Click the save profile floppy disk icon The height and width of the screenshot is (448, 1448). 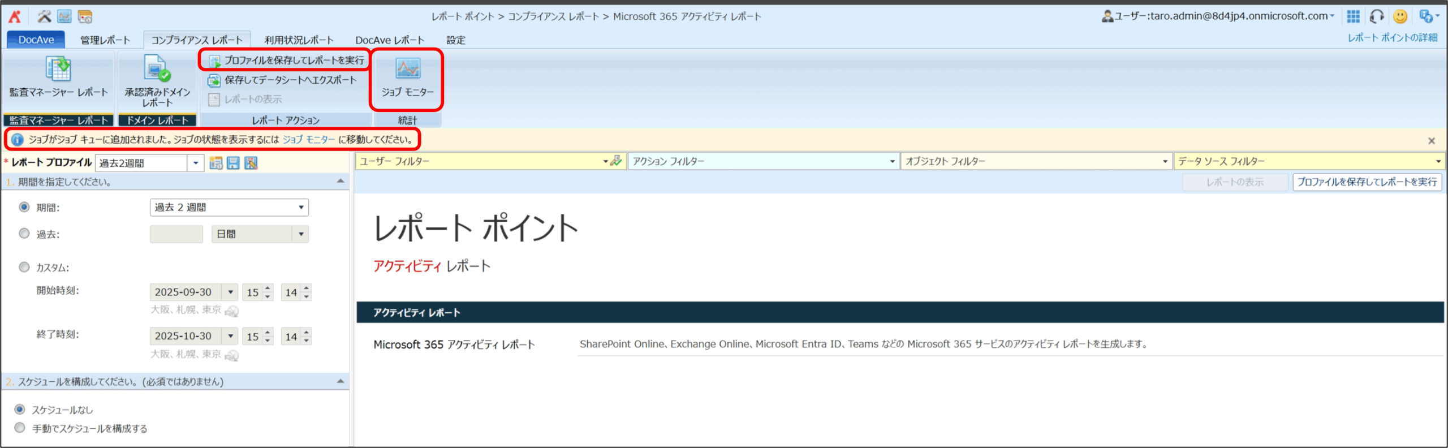[x=233, y=163]
